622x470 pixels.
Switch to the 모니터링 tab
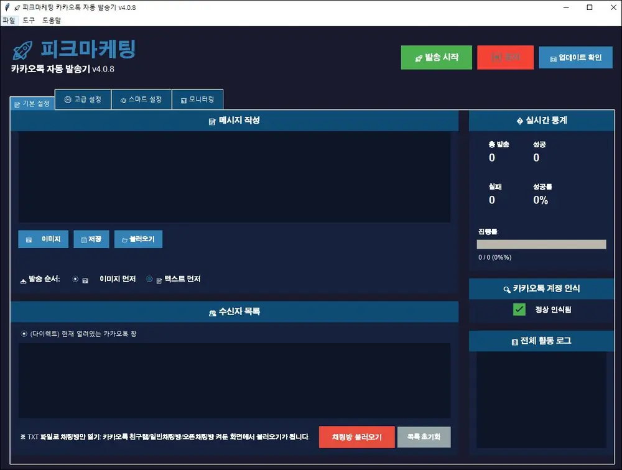coord(198,99)
